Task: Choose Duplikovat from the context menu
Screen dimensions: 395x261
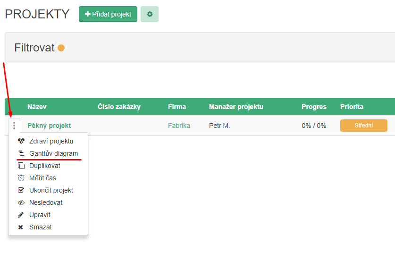Action: coord(44,166)
